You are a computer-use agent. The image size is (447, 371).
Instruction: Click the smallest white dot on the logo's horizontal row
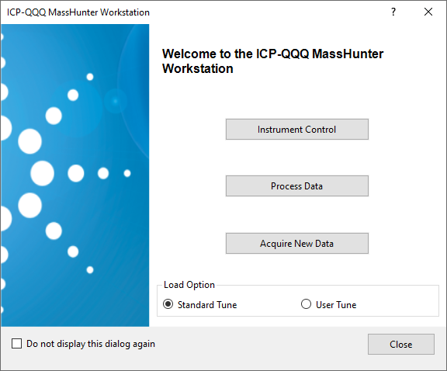tap(127, 173)
